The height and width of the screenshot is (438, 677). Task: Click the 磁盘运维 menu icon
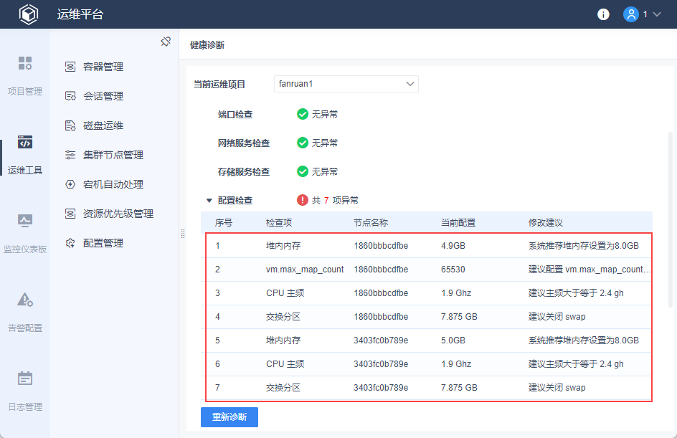[70, 125]
